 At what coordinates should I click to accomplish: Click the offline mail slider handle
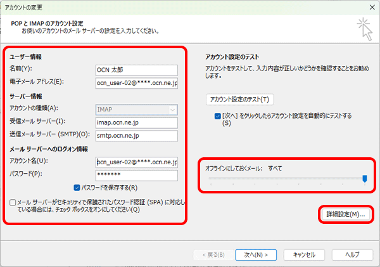[x=365, y=179]
